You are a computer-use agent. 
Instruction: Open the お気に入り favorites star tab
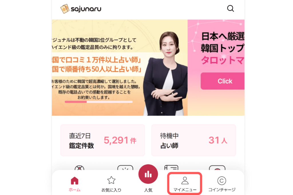coord(111,184)
